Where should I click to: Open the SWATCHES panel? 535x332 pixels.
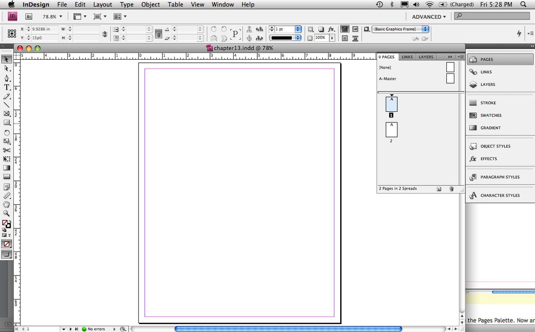[x=490, y=115]
